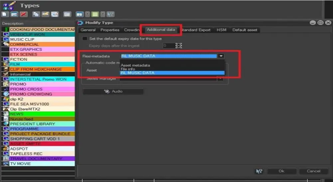This screenshot has width=333, height=182.
Task: Adjust the expiry days stepper arrows
Action: coord(179,46)
